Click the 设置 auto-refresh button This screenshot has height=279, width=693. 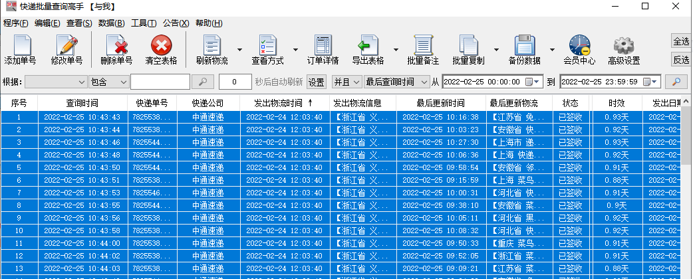click(316, 82)
